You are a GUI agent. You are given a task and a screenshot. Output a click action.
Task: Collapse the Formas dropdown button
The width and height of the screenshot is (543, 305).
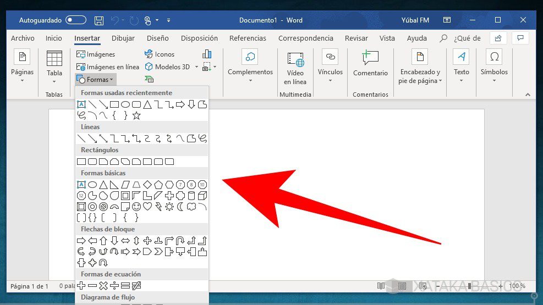pos(96,80)
